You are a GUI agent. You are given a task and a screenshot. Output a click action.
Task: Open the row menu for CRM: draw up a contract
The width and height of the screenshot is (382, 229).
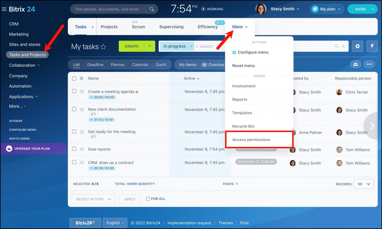click(82, 163)
